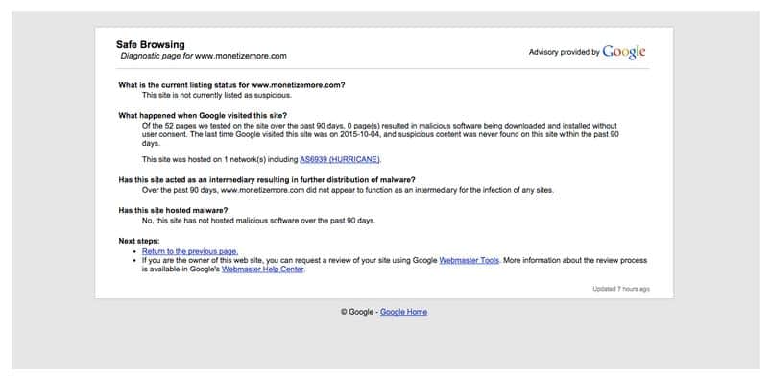Open the Webmaster Help Center link
This screenshot has height=376, width=771.
[x=262, y=270]
